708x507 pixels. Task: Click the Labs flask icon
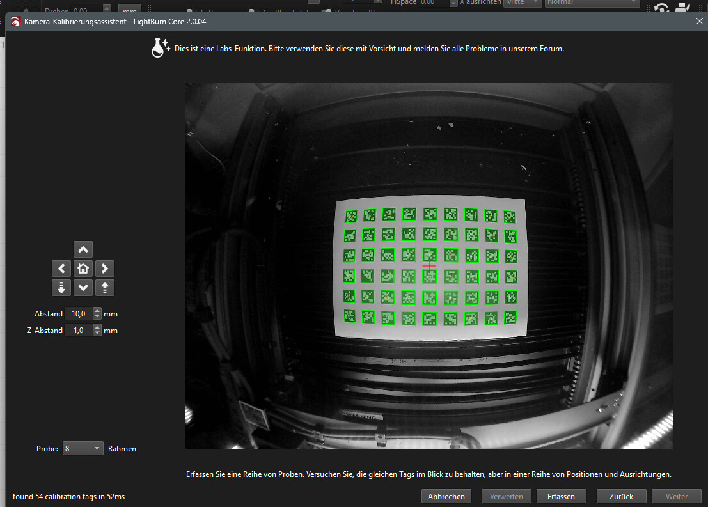pos(160,47)
